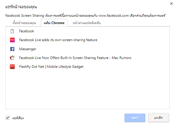The image size is (175, 128).
Task: Select the แท็บ Chrome tab
Action: click(x=54, y=23)
